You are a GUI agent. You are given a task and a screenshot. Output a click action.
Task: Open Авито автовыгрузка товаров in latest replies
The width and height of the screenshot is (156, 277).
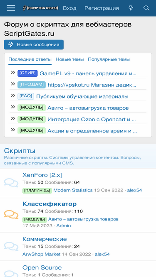[x=88, y=108]
